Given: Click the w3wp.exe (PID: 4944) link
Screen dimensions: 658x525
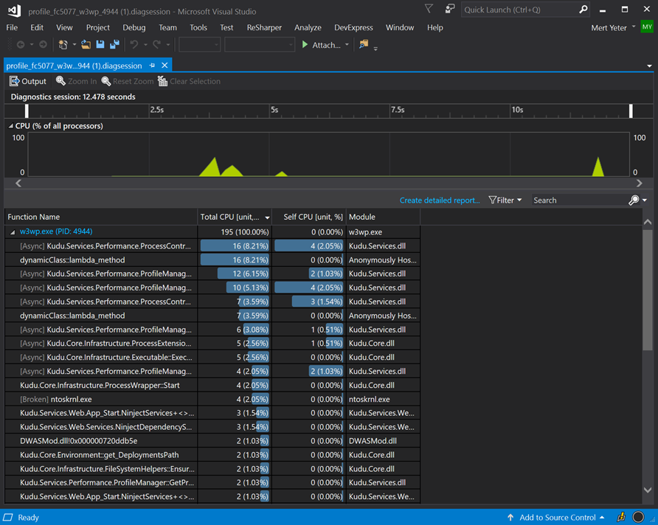Looking at the screenshot, I should [x=56, y=232].
